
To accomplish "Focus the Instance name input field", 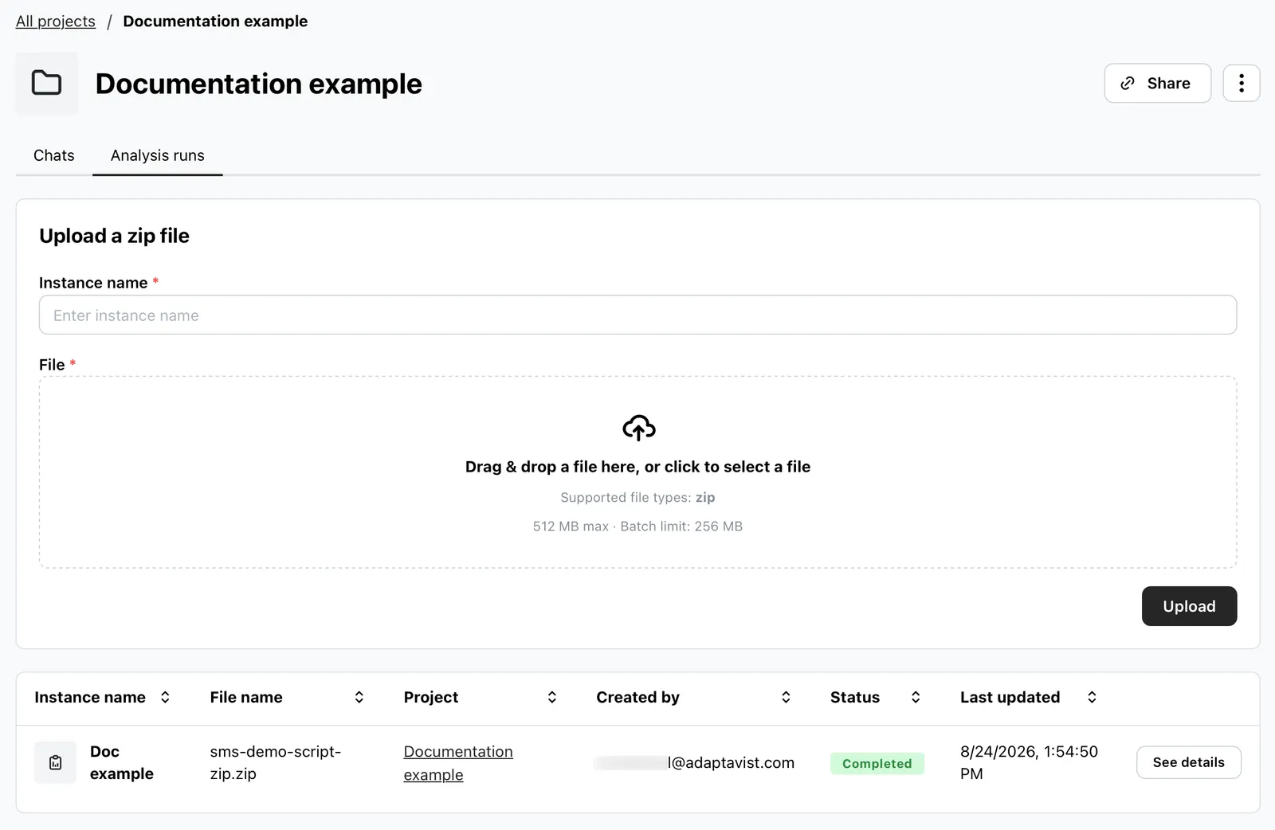I will [x=637, y=315].
